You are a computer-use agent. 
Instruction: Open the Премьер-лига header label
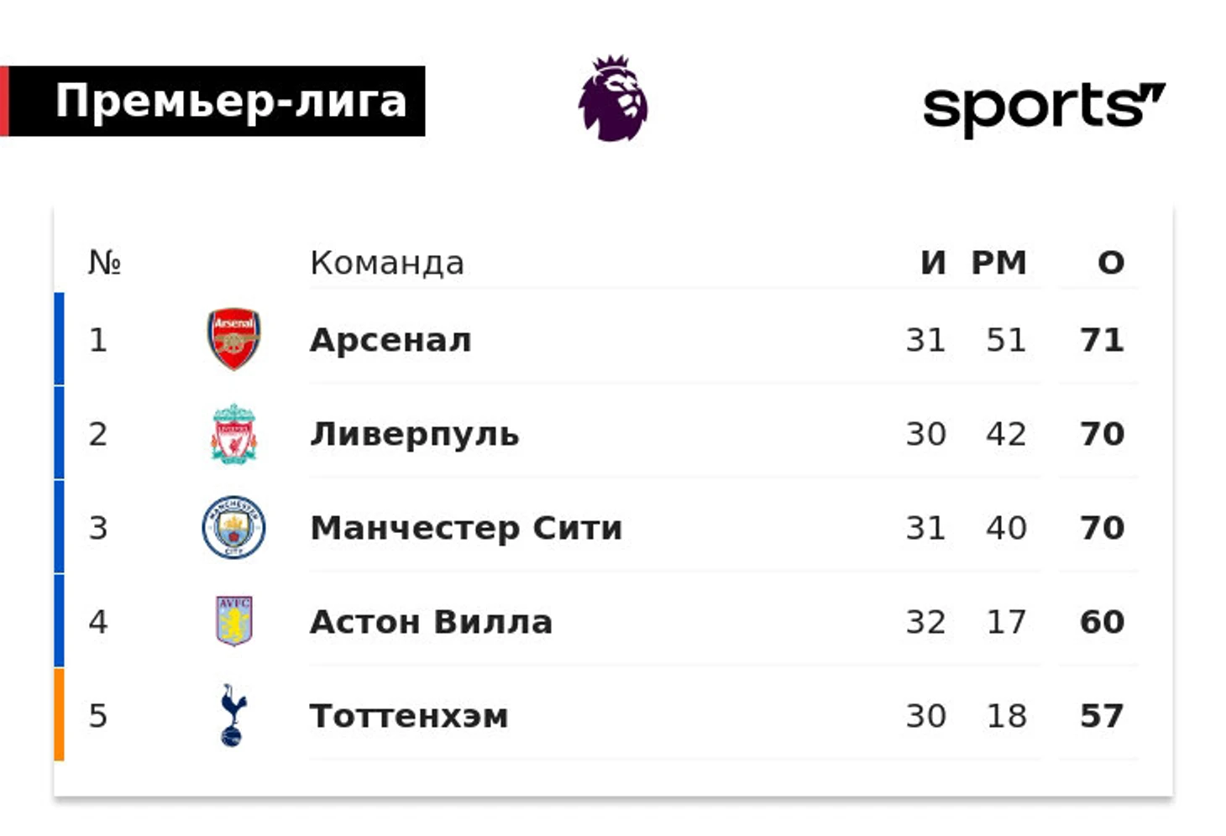point(231,101)
